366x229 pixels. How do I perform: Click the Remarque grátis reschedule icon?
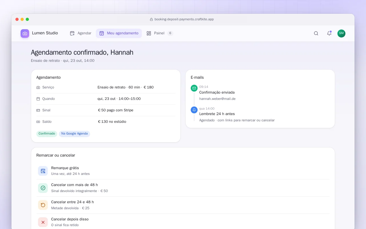coord(43,171)
